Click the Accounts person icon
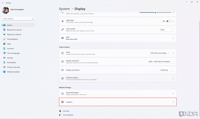The width and height of the screenshot is (200, 119). tap(4, 48)
